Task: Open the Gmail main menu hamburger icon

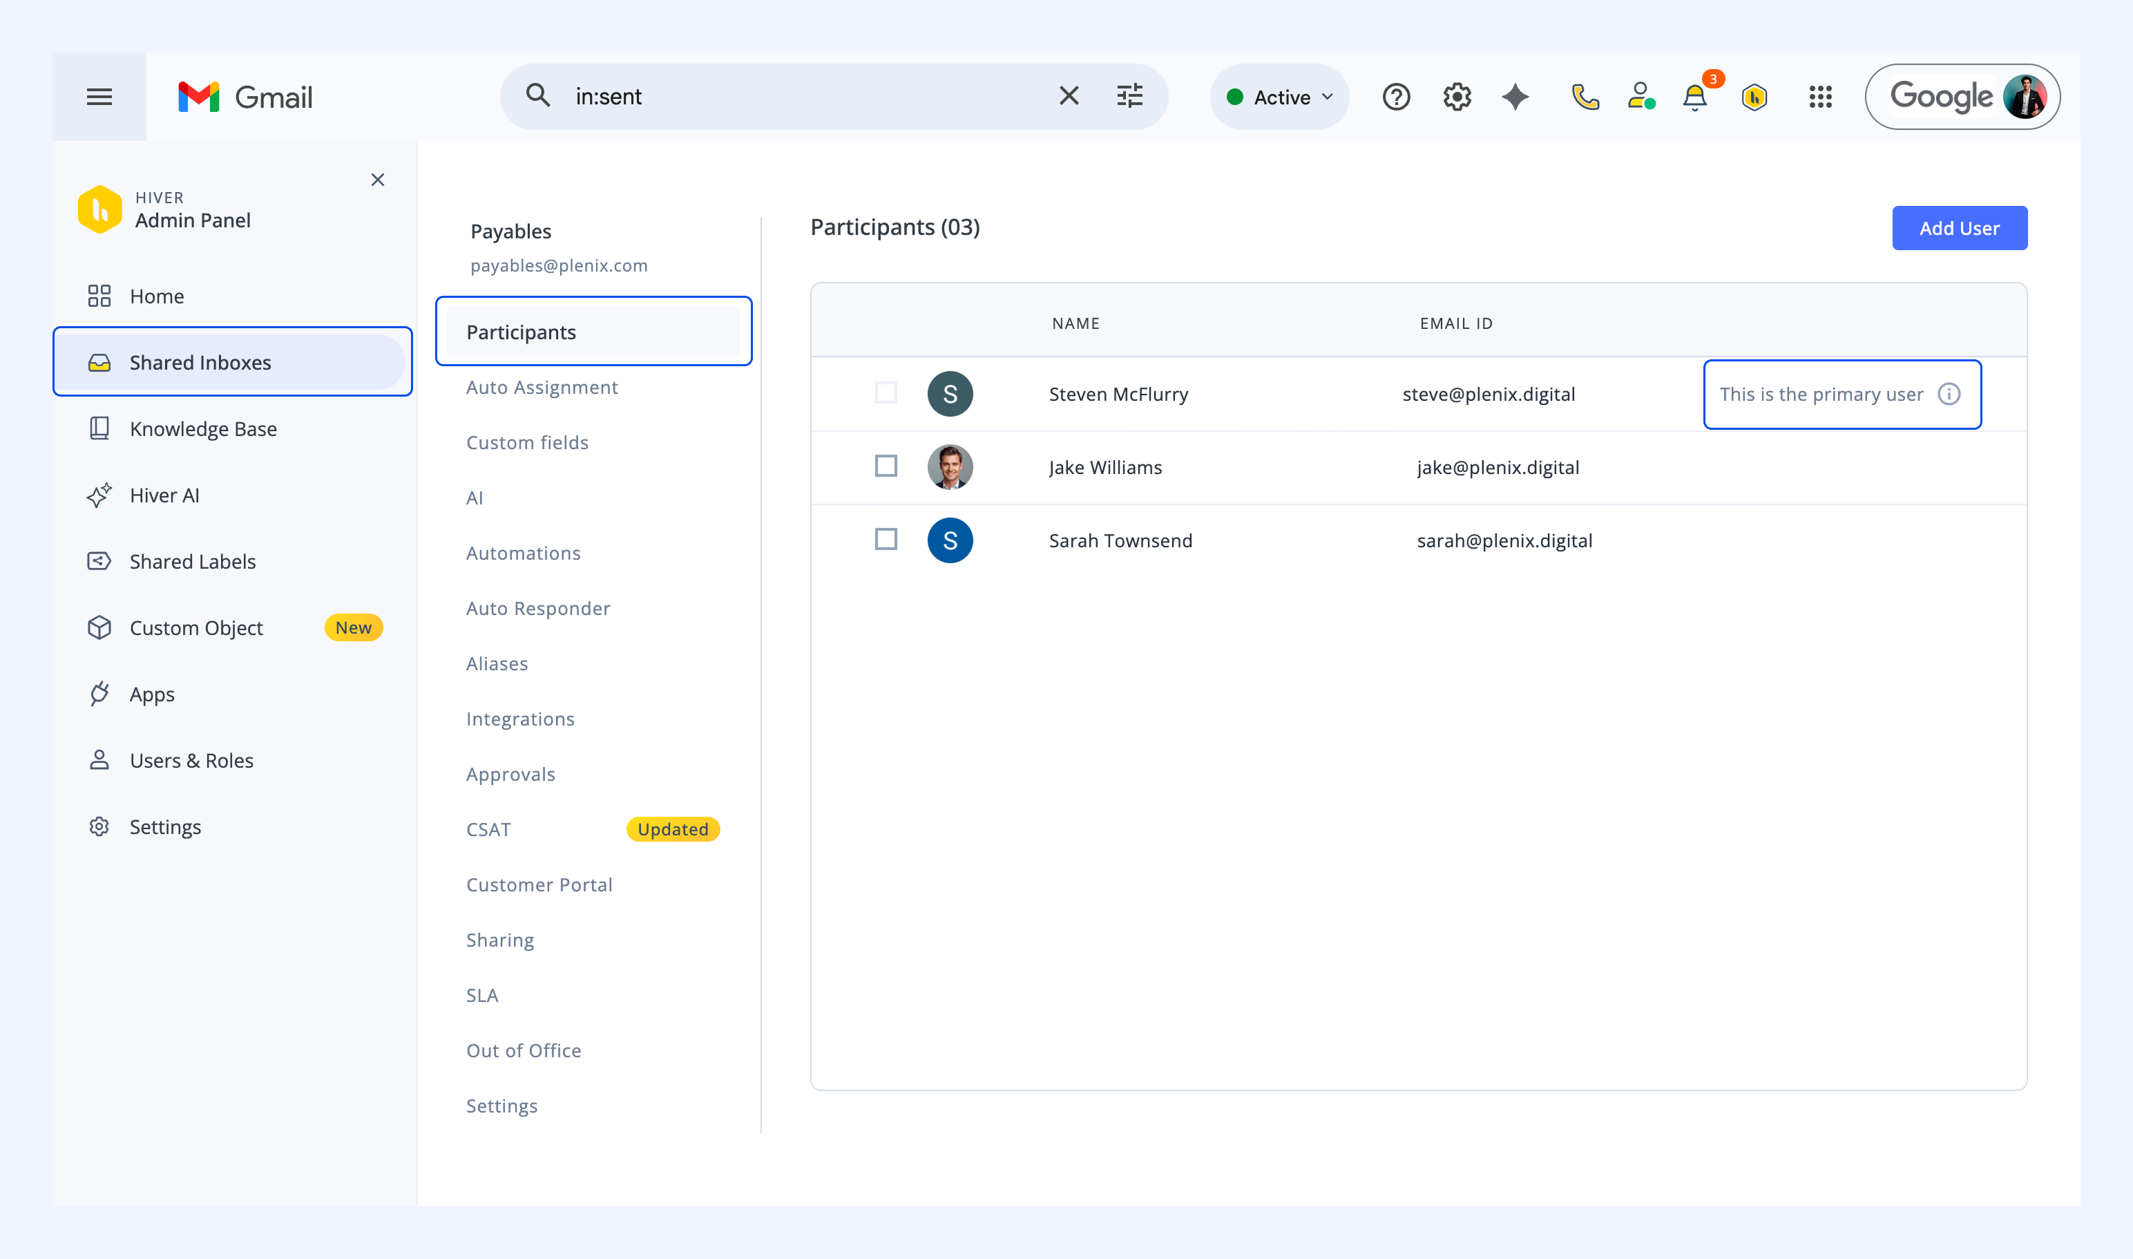Action: click(x=99, y=97)
